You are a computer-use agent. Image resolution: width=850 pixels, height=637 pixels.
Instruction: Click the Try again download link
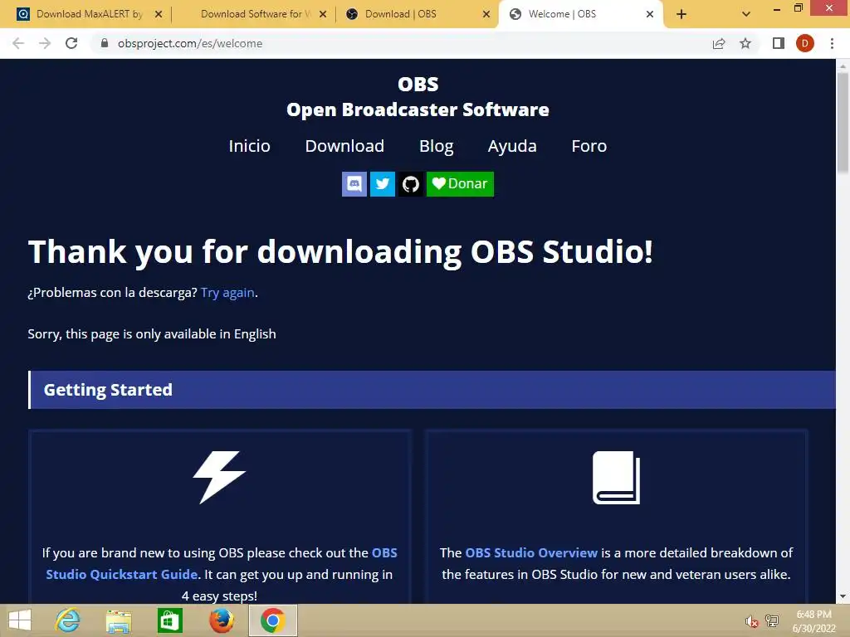point(227,293)
